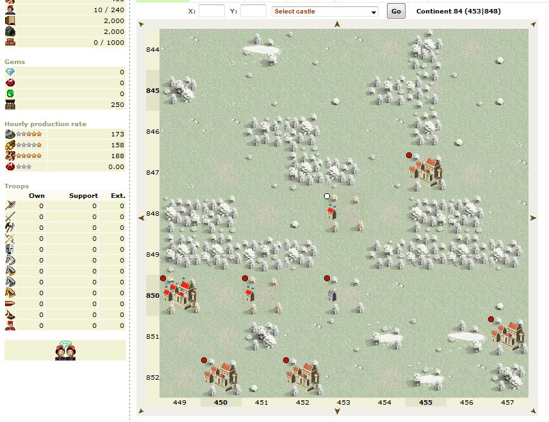This screenshot has width=549, height=422.
Task: Click the red marker dot of castle 455|847
Action: [409, 156]
